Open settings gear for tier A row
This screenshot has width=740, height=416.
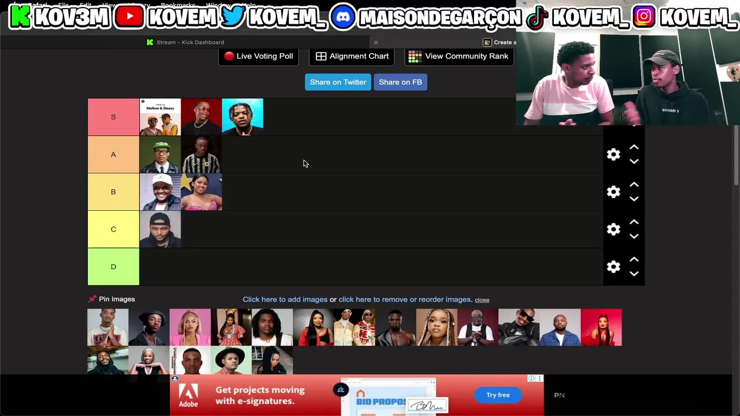click(613, 154)
